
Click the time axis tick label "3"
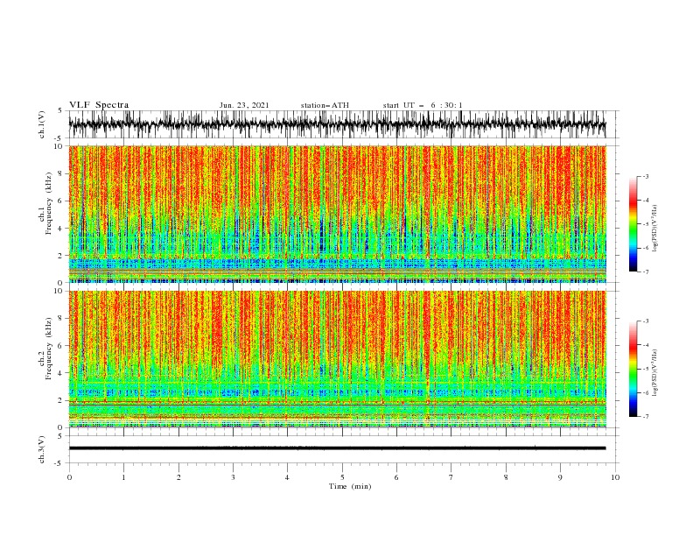[233, 477]
